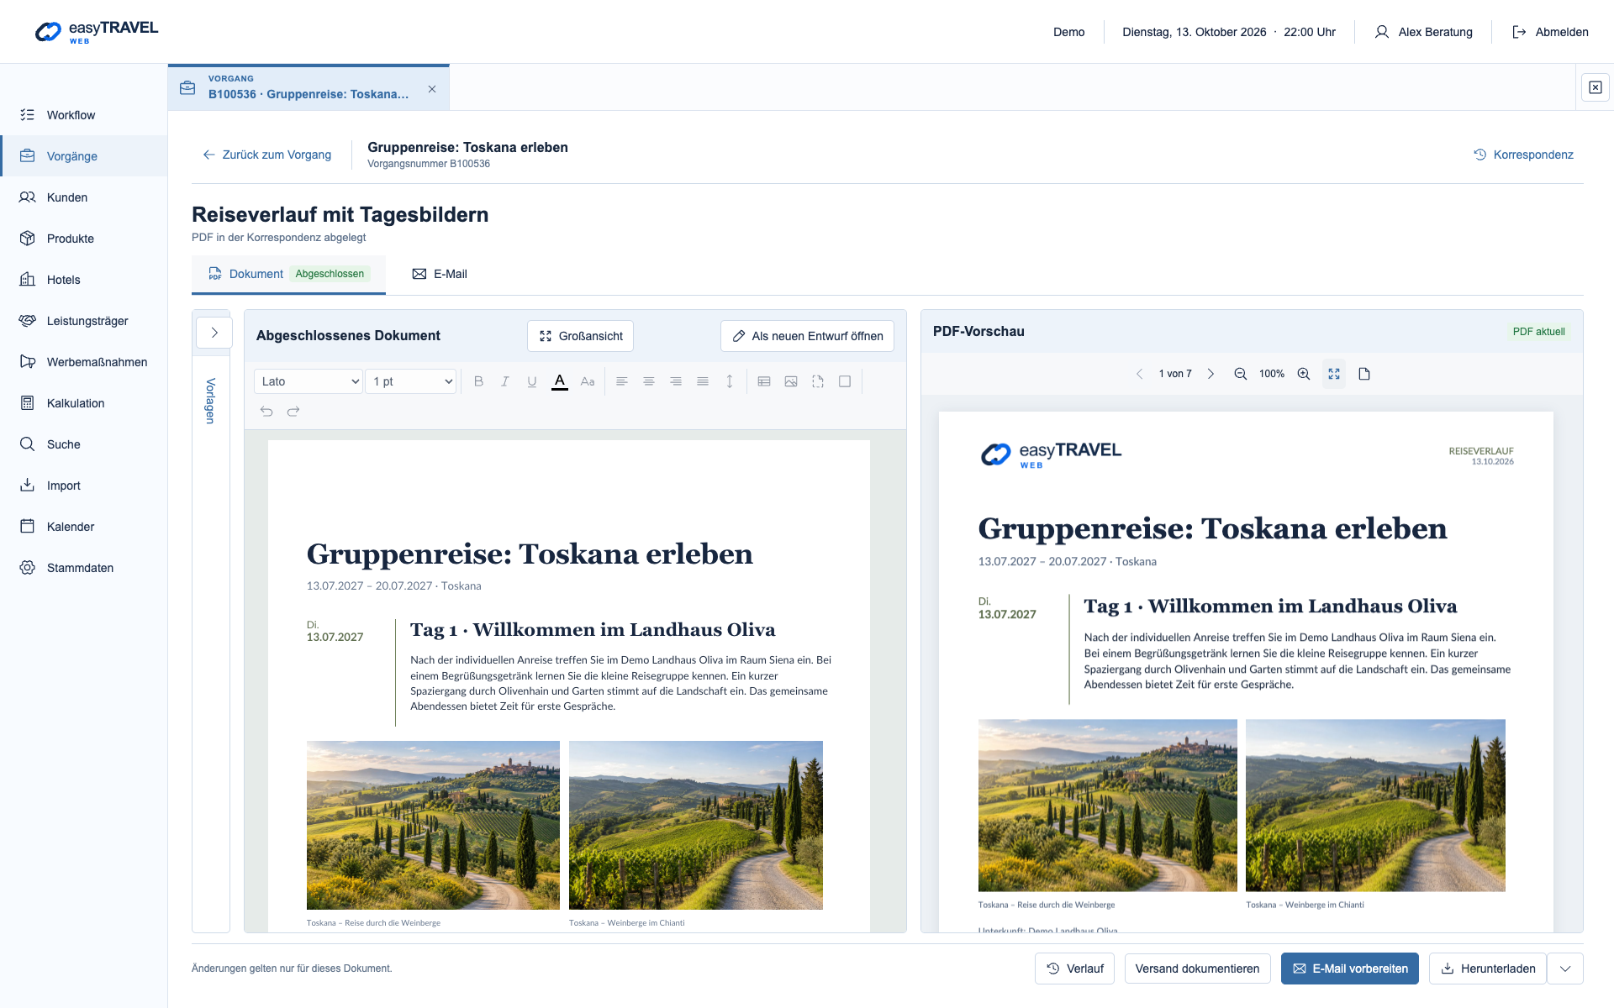Zoom out the PDF preview
The height and width of the screenshot is (1008, 1614).
pos(1240,374)
